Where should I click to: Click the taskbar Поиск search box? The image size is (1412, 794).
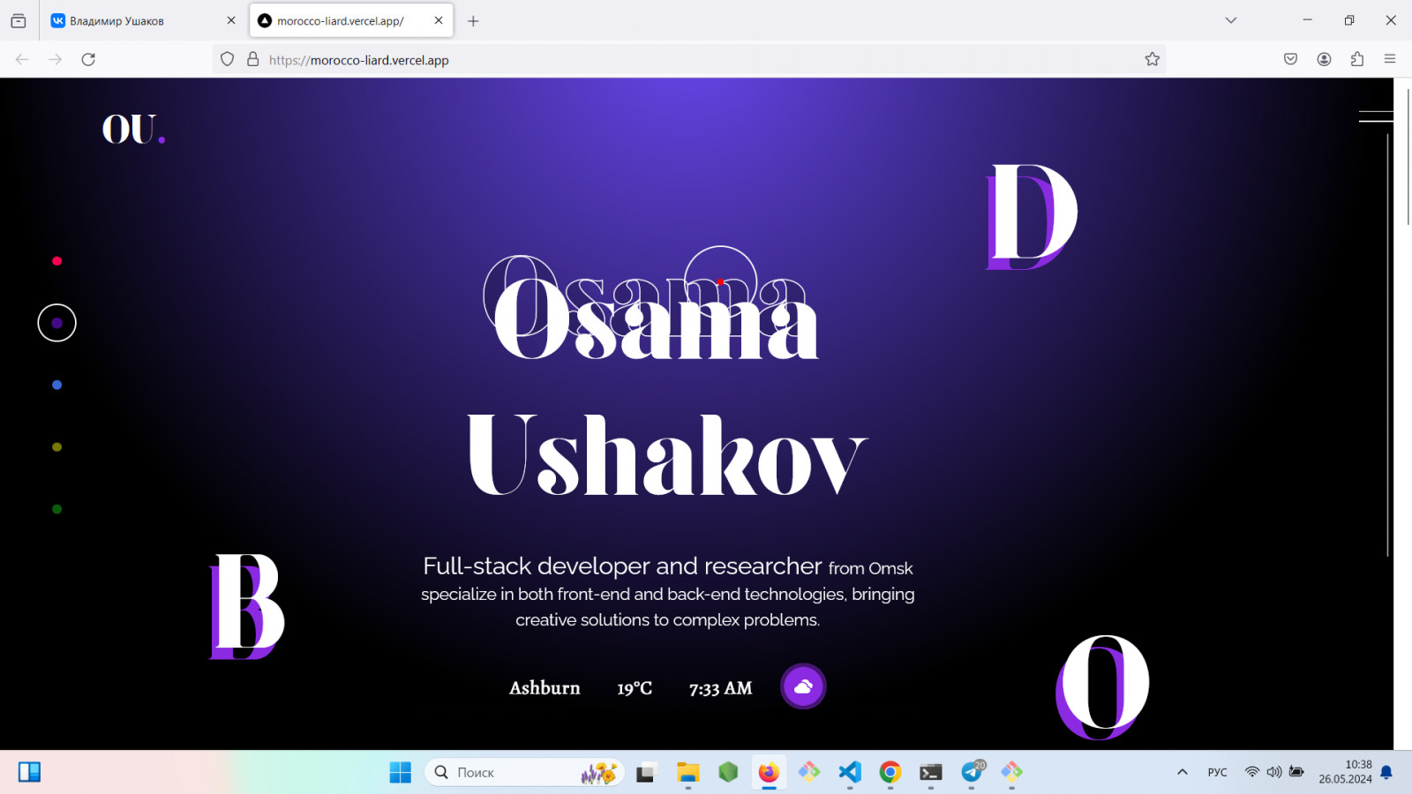pyautogui.click(x=524, y=772)
